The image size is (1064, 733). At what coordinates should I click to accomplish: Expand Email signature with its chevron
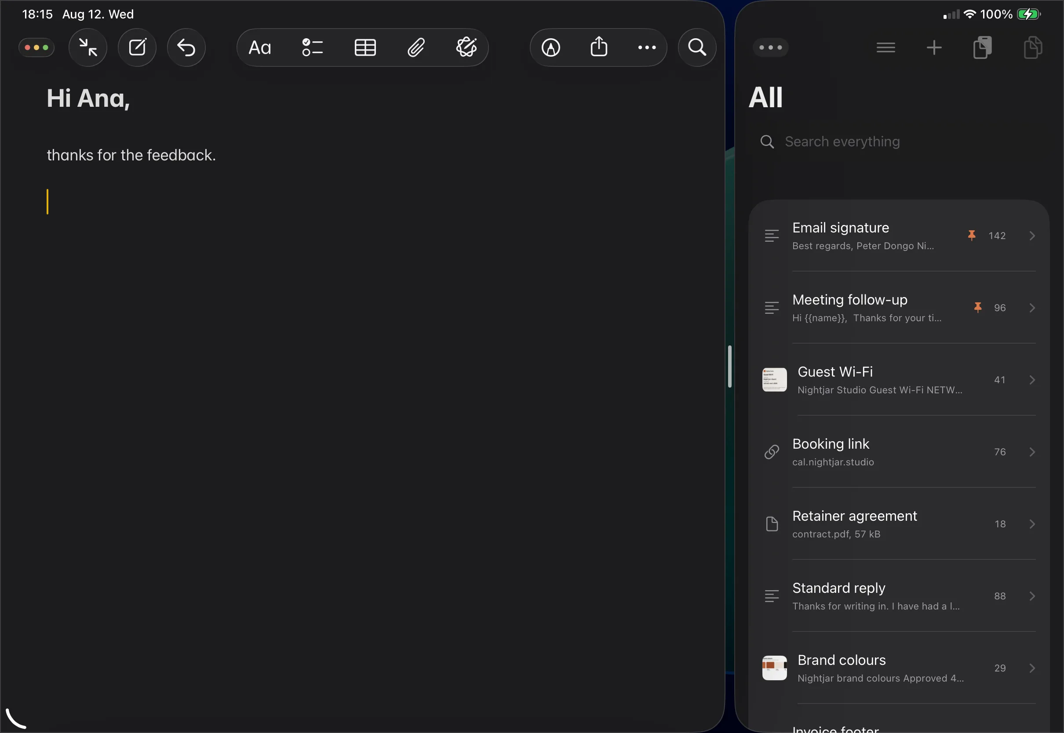click(1032, 236)
